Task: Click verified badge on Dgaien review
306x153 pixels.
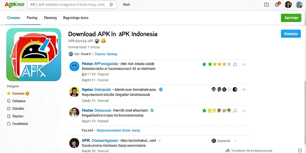Action: [161, 89]
